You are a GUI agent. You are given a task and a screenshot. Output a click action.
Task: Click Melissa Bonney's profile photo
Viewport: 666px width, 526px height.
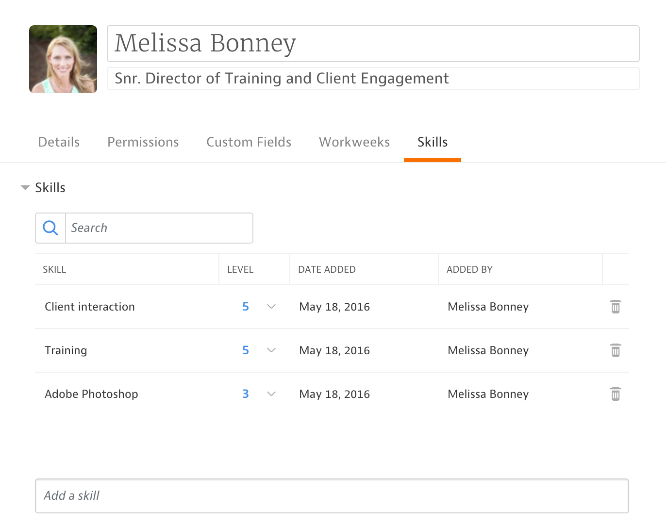tap(63, 59)
